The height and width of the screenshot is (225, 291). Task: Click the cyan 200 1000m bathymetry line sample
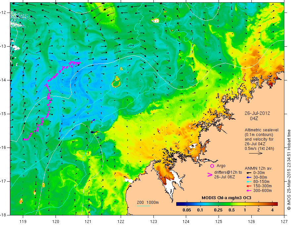point(144,206)
